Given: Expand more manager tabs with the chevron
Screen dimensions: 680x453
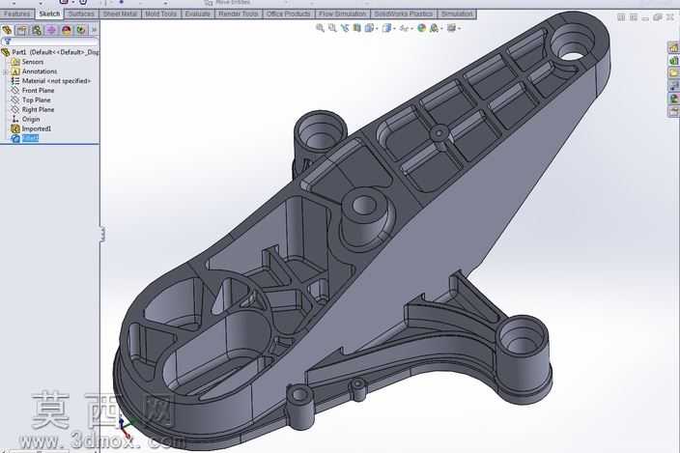Looking at the screenshot, I should coord(94,30).
